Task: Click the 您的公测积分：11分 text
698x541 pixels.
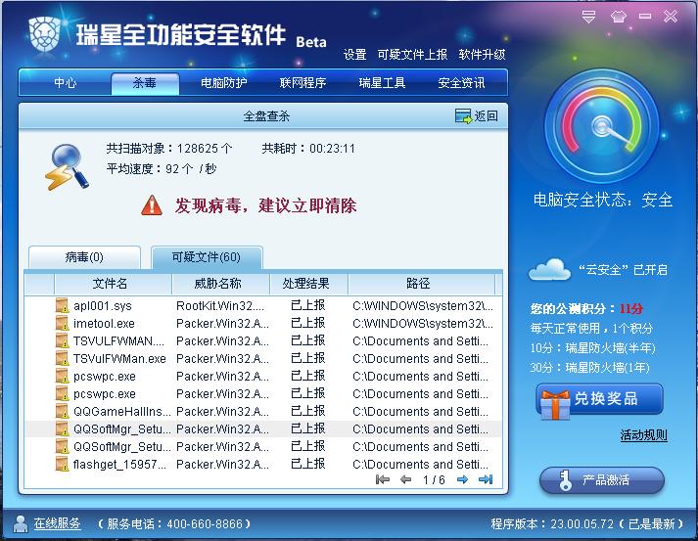Action: pos(586,309)
